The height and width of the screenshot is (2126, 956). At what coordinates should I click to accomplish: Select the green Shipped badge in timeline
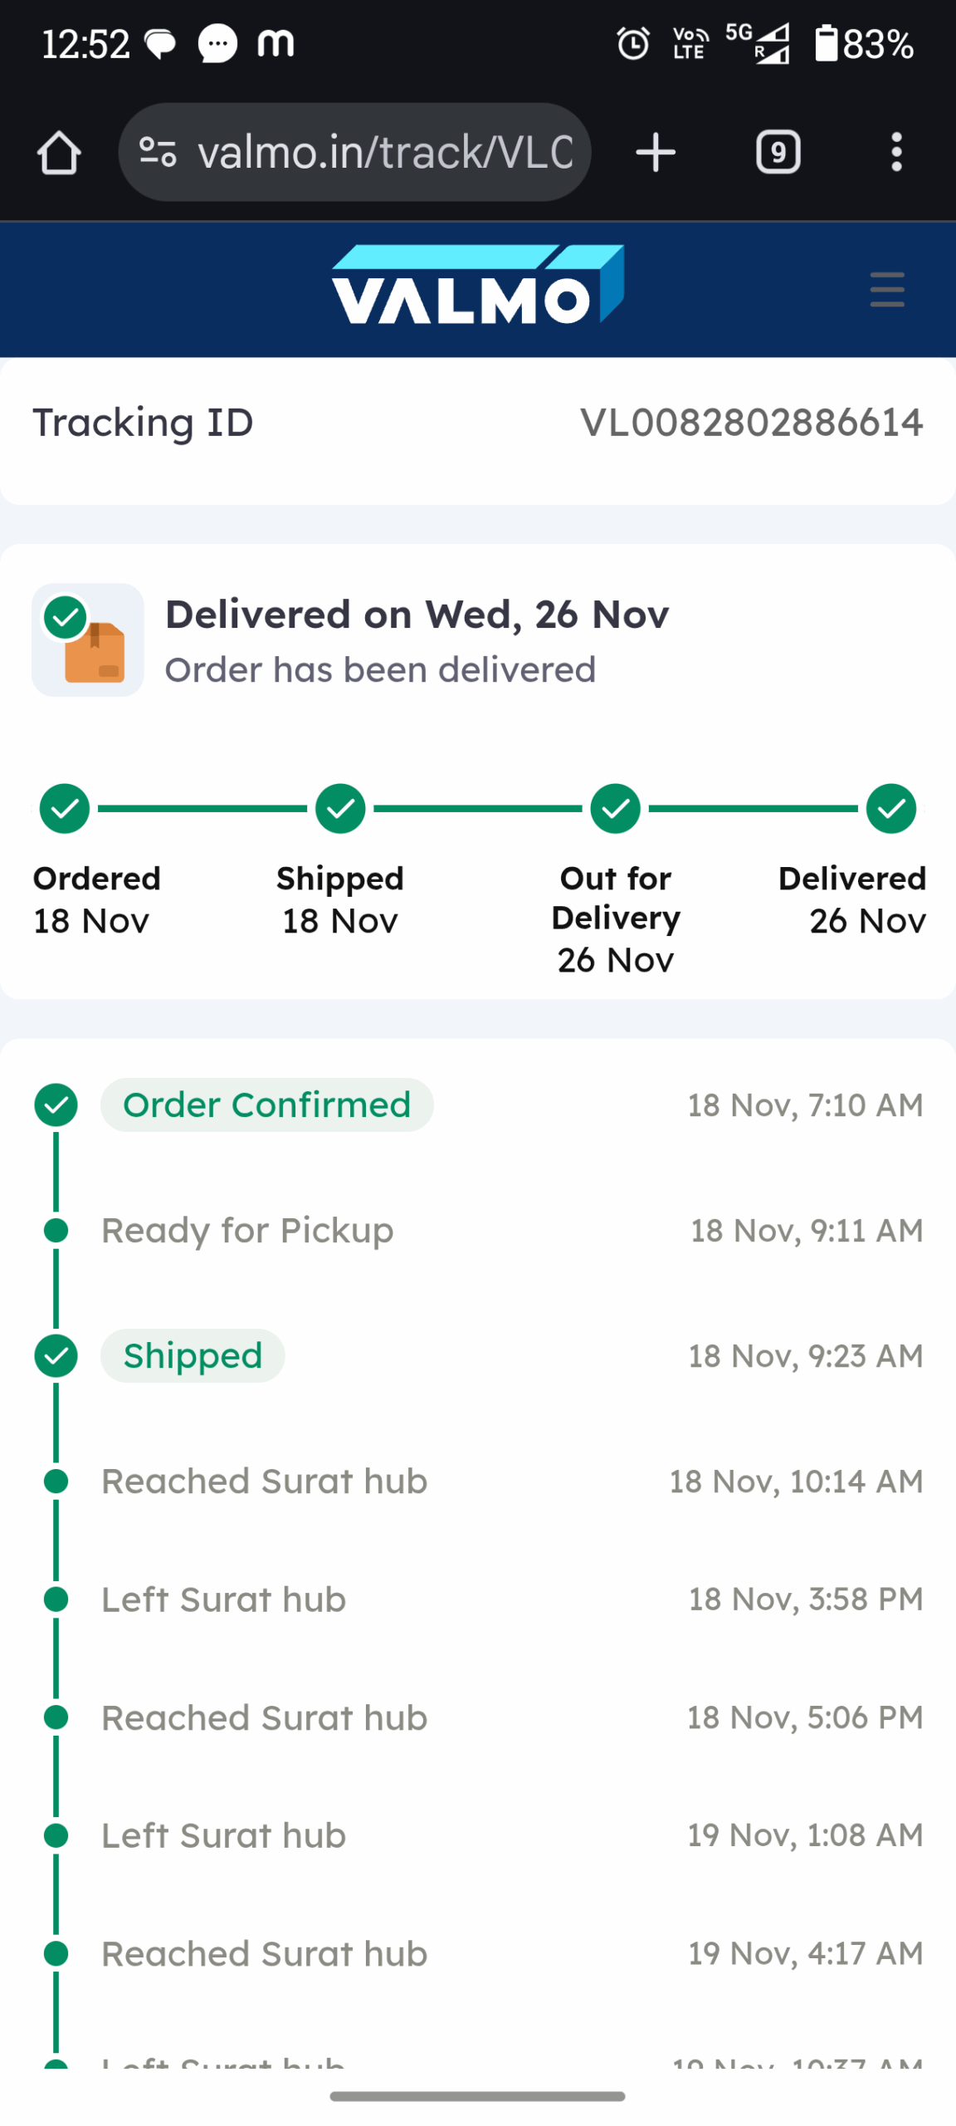(x=193, y=1355)
